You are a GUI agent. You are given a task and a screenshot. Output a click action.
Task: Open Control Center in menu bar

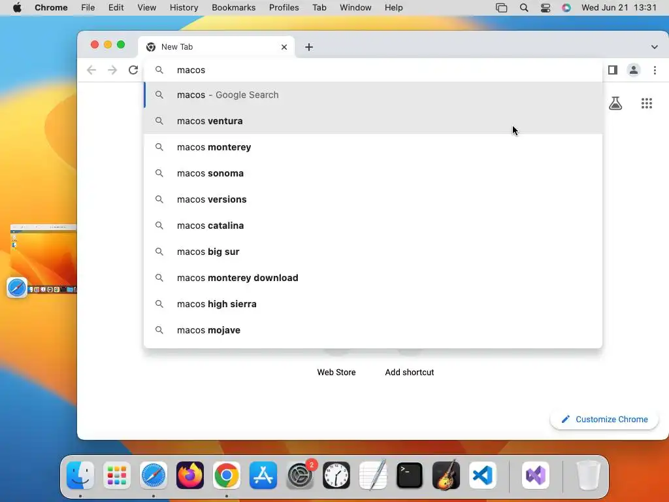[x=546, y=8]
